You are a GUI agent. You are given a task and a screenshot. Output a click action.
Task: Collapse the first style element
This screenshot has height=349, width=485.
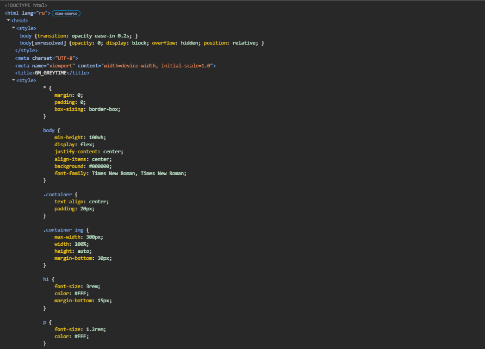[13, 28]
